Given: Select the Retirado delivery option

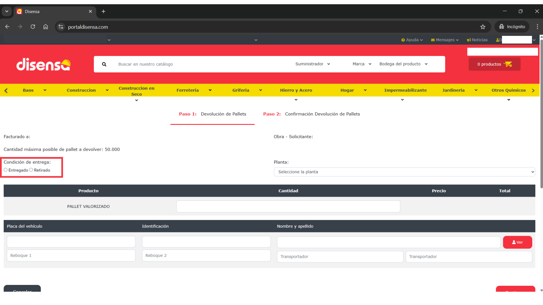Looking at the screenshot, I should point(31,170).
